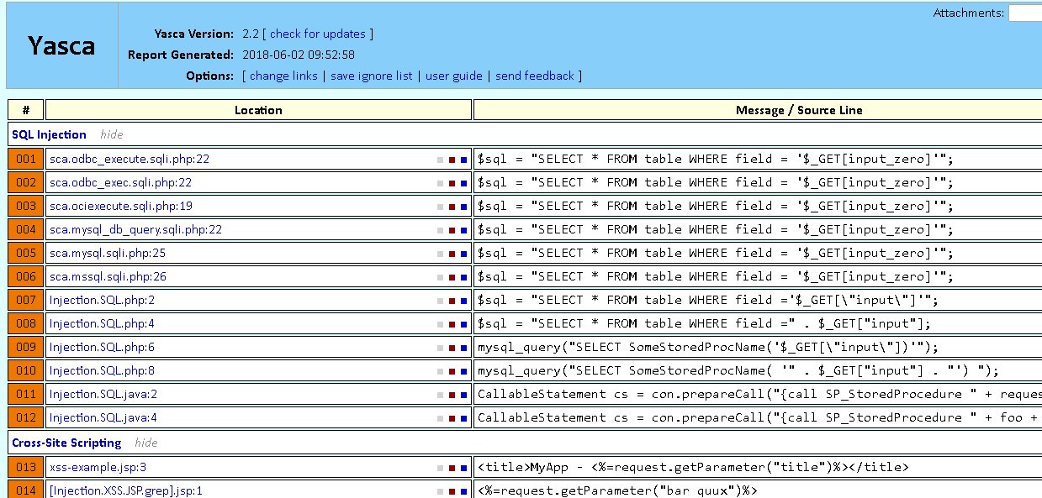Click the send feedback link
1042x498 pixels.
click(x=535, y=76)
